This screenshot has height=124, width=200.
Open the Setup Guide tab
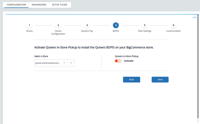click(x=60, y=5)
